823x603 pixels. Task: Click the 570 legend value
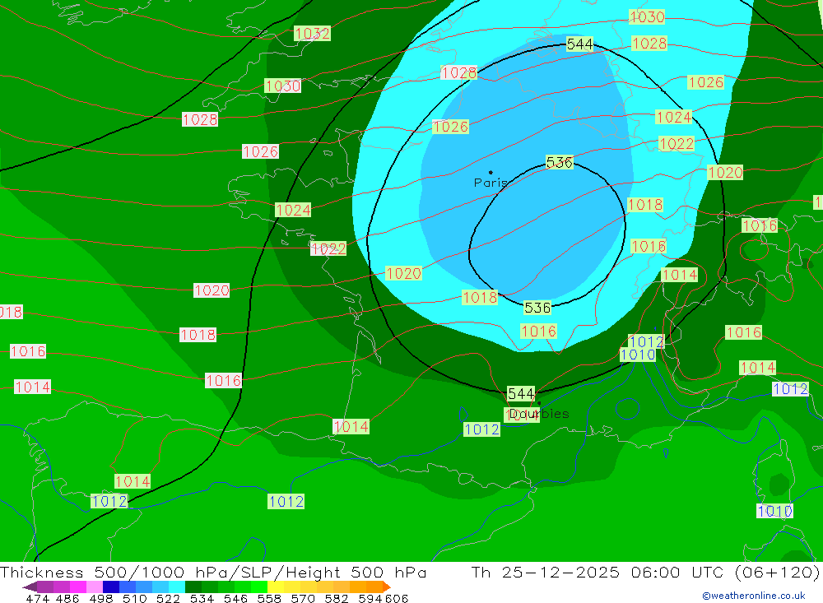point(303,598)
